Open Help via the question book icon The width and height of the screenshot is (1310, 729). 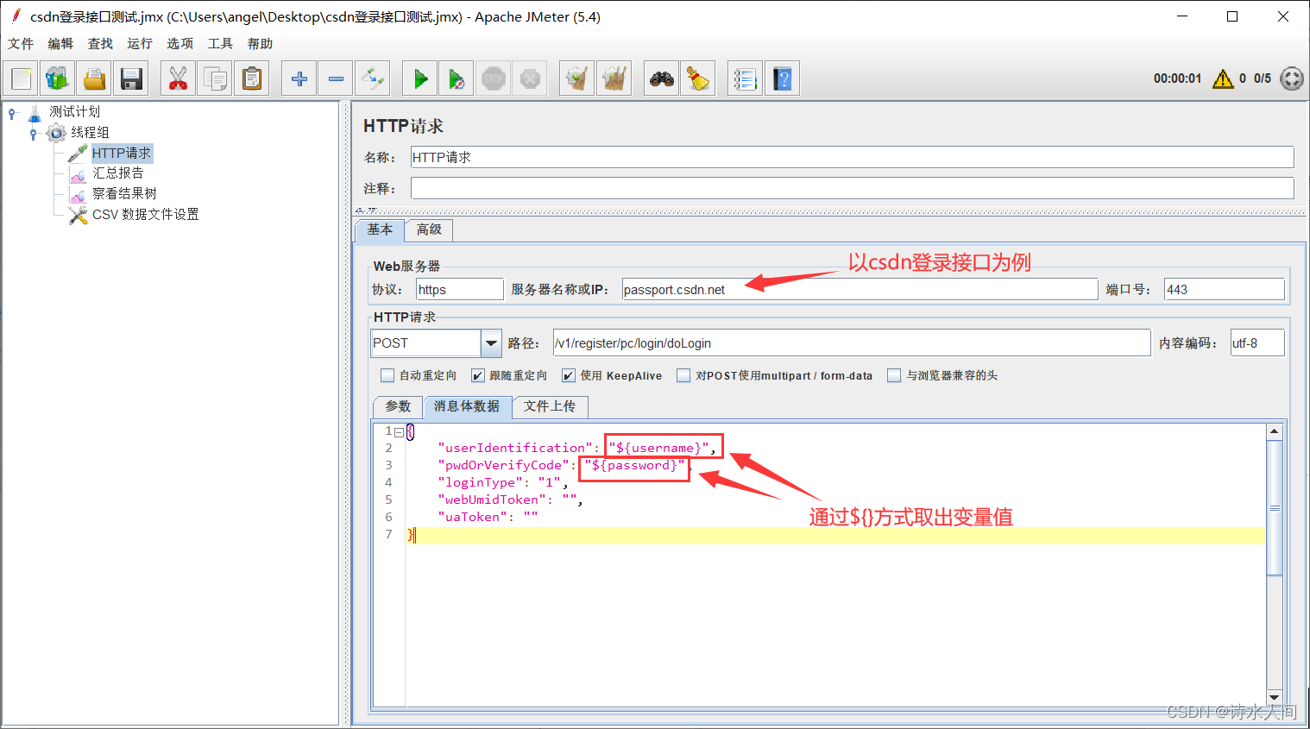tap(782, 79)
